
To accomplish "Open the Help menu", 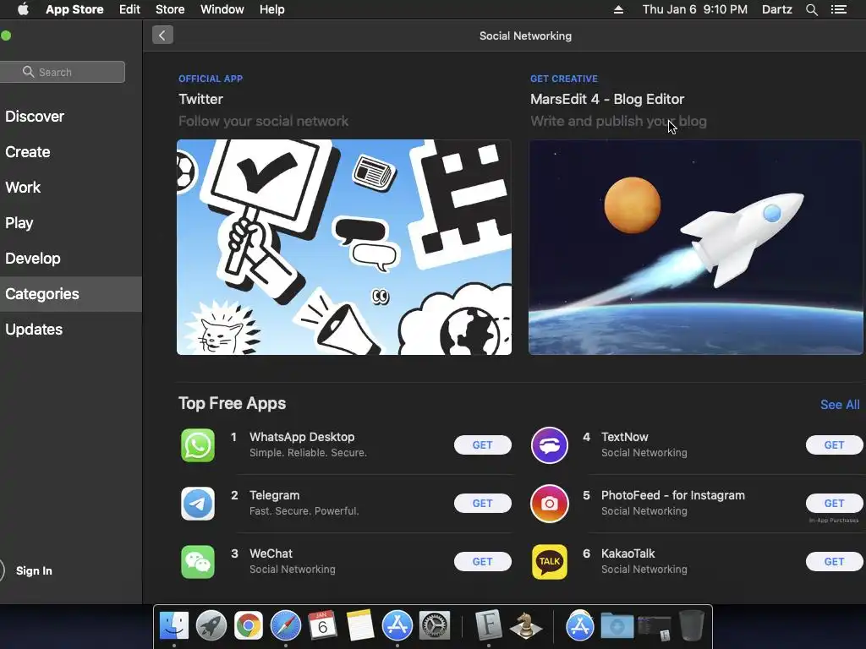I will pos(272,9).
